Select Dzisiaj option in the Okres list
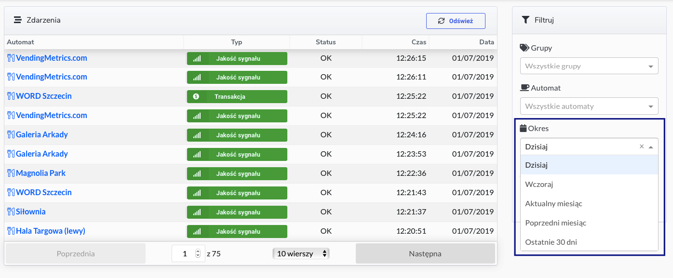 pyautogui.click(x=589, y=165)
